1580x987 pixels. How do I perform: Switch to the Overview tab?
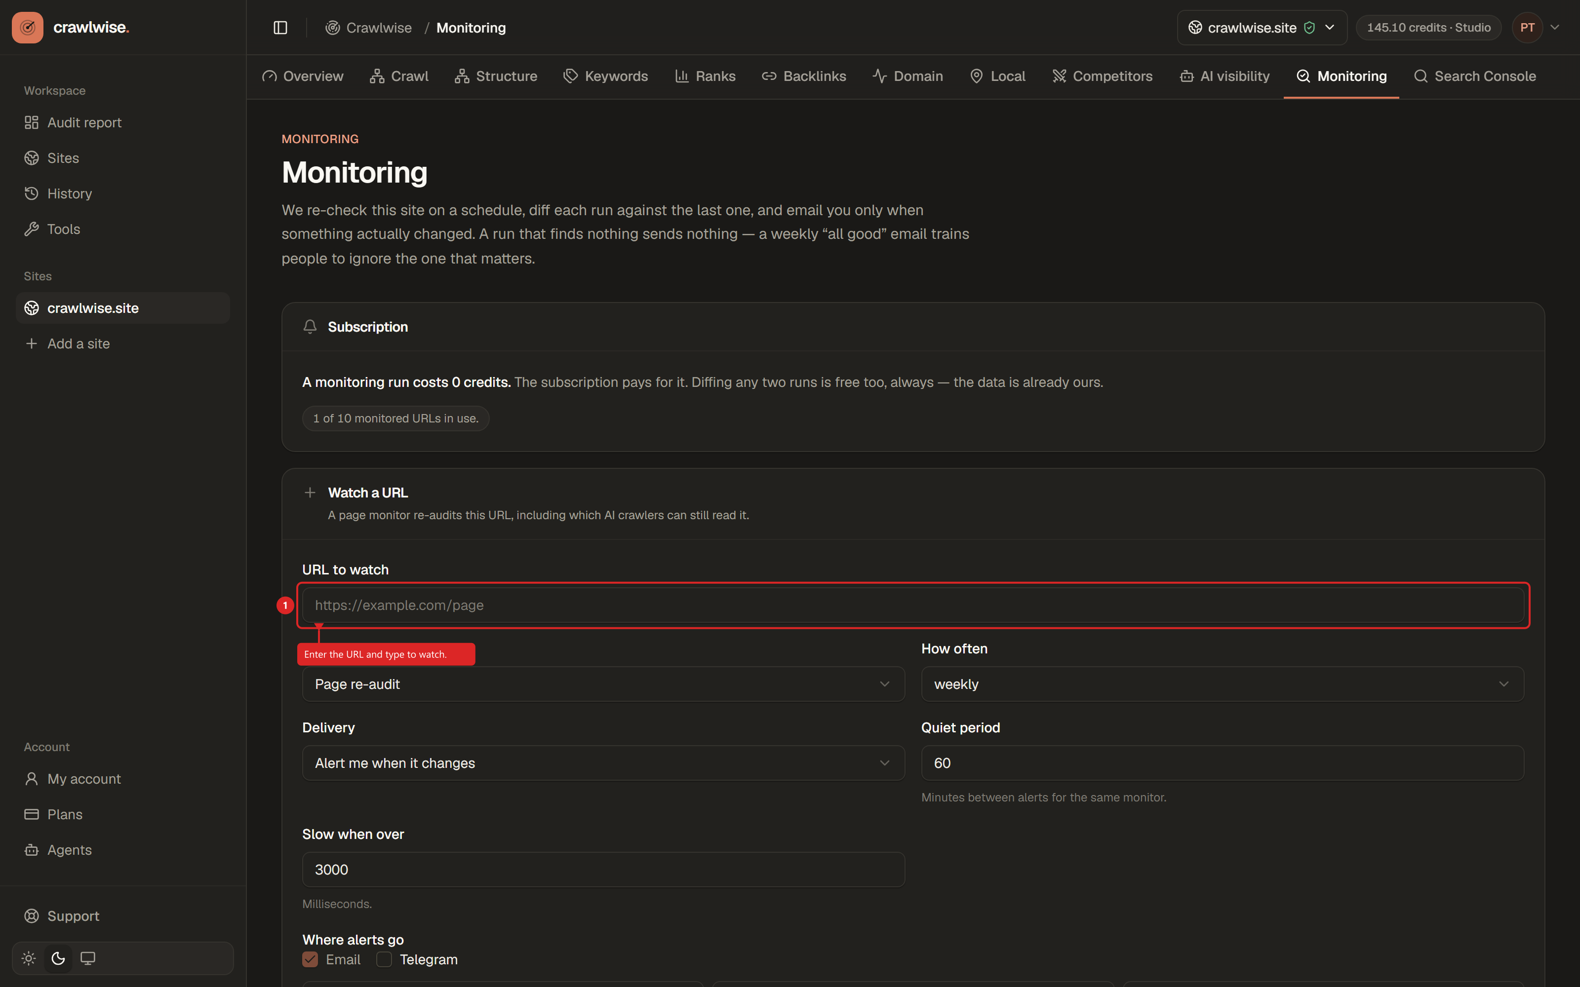click(x=303, y=76)
